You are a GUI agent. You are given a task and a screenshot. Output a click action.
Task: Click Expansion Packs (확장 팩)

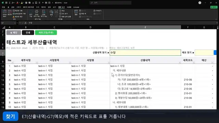click(x=82, y=14)
